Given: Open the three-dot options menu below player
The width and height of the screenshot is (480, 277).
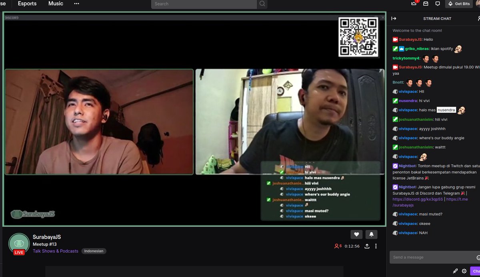Looking at the screenshot, I should point(376,246).
